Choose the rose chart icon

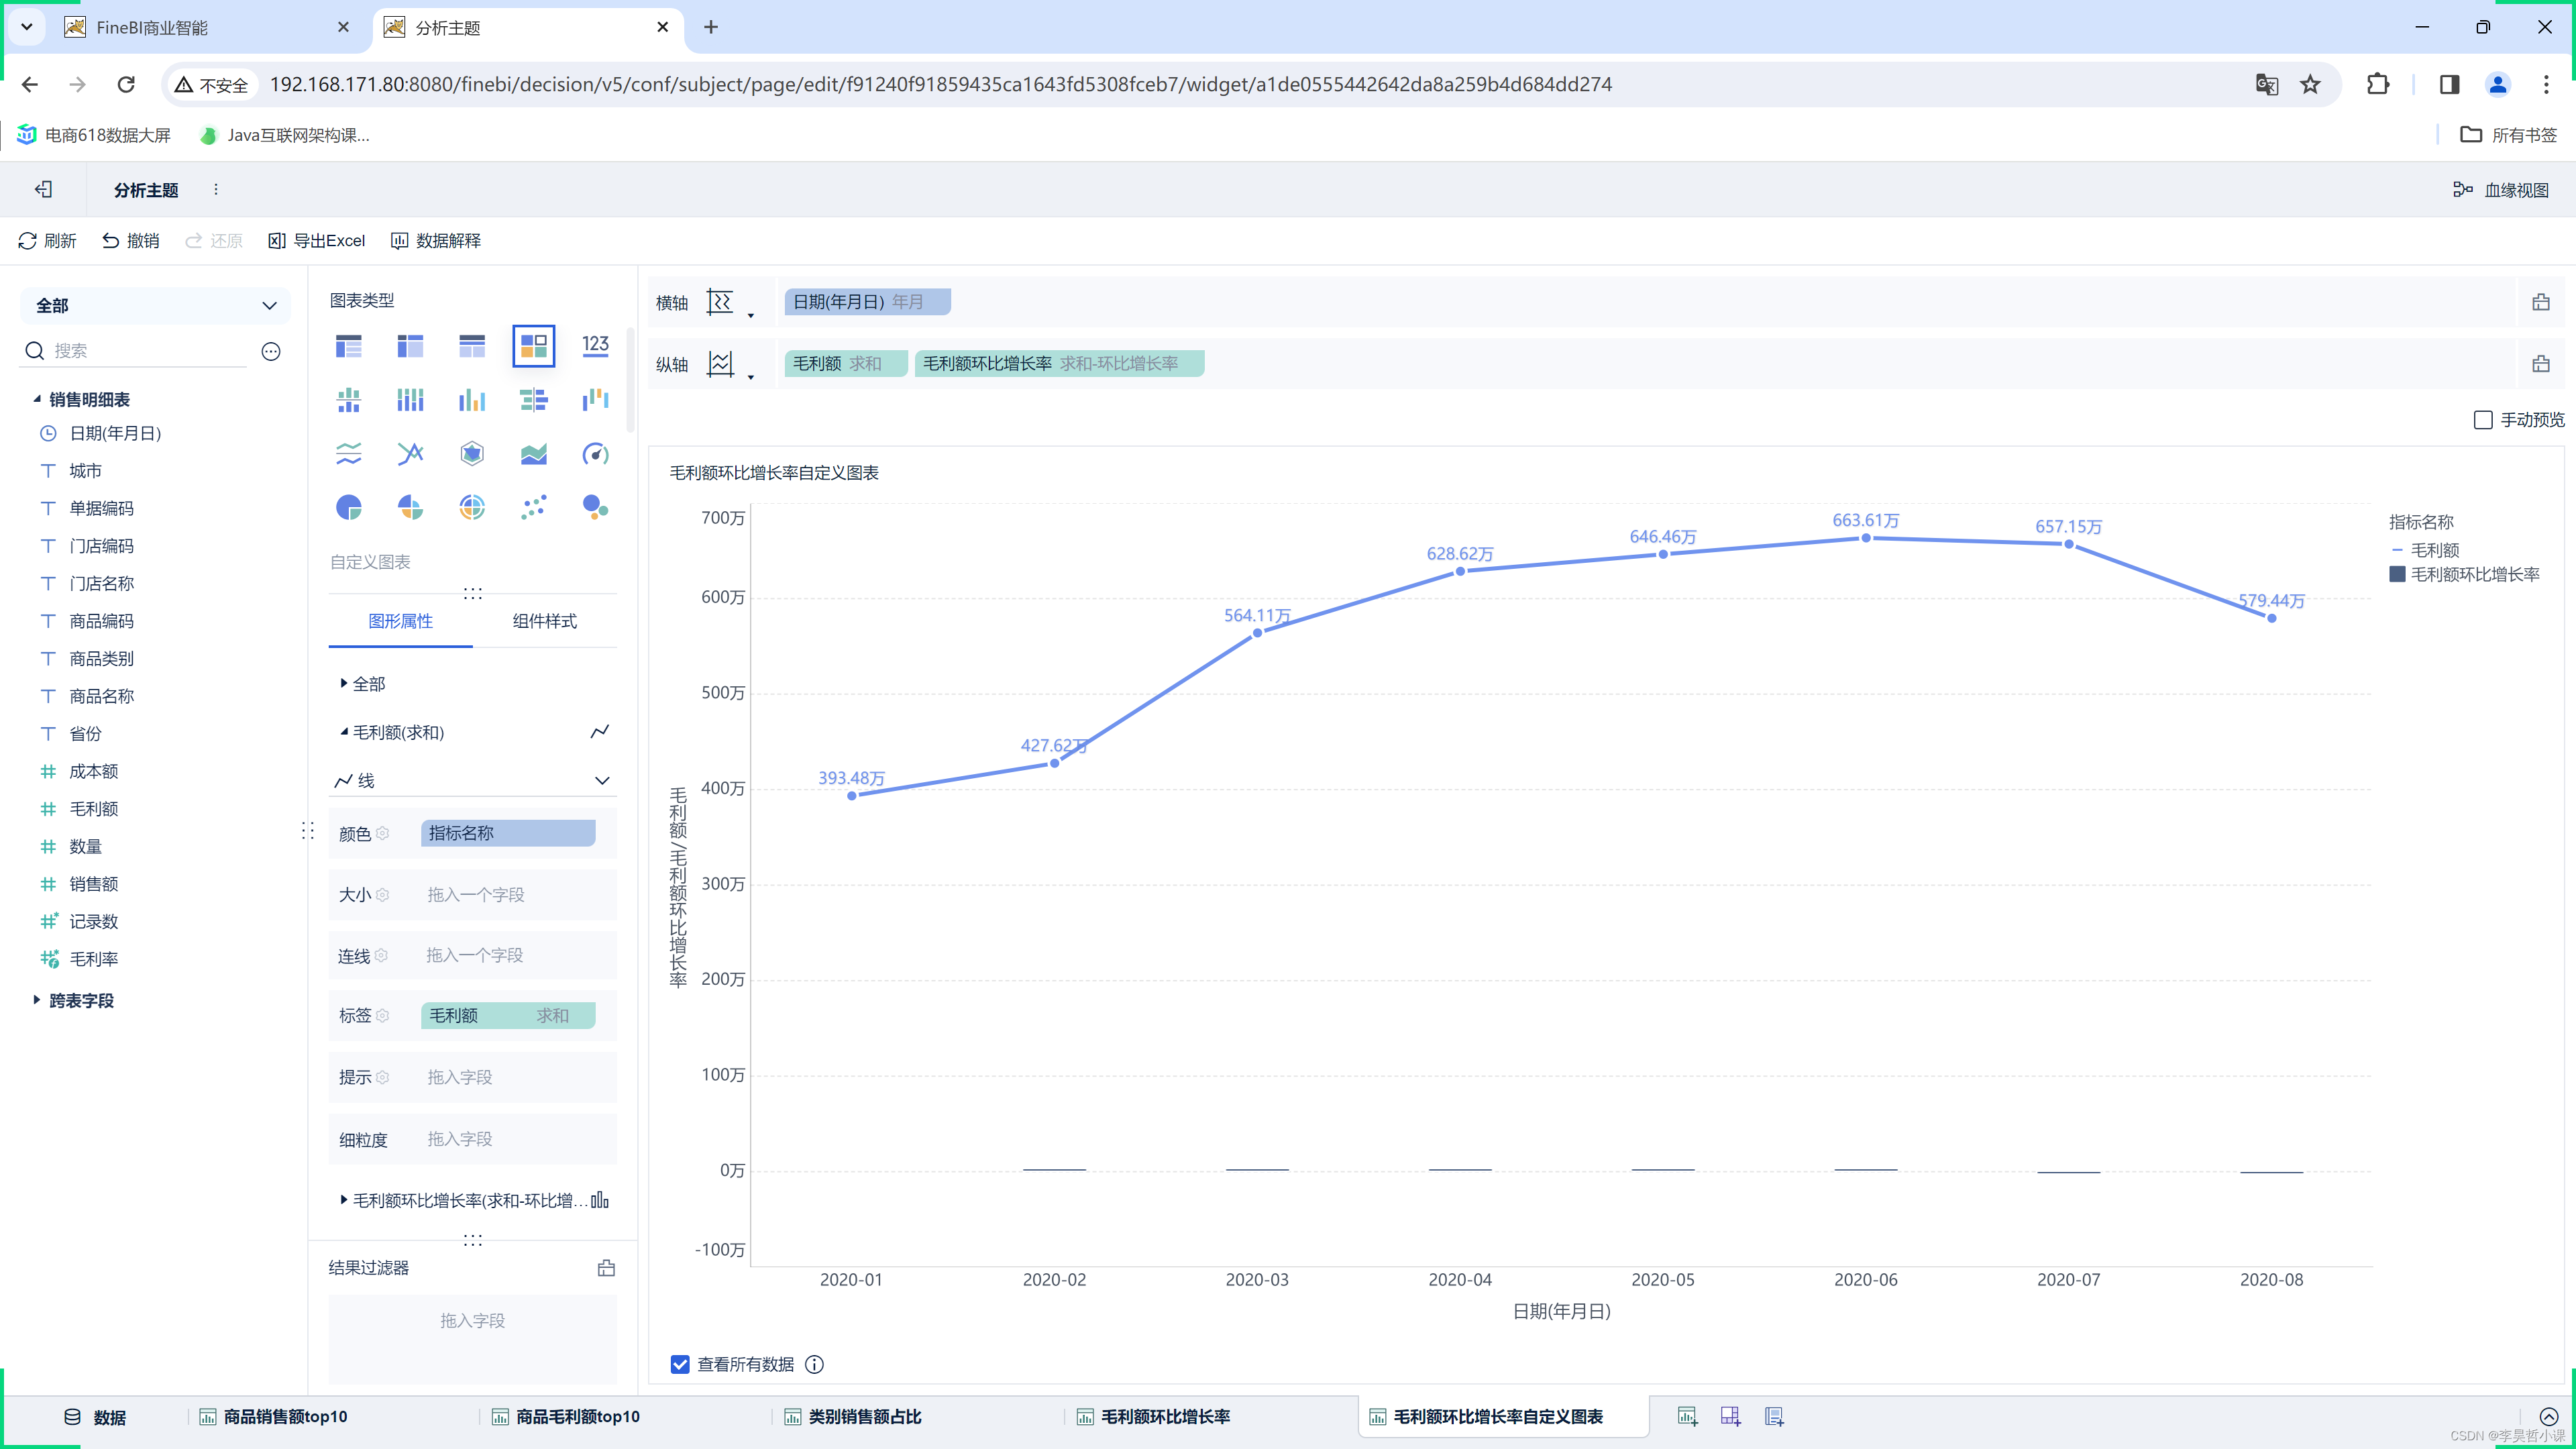tap(410, 507)
